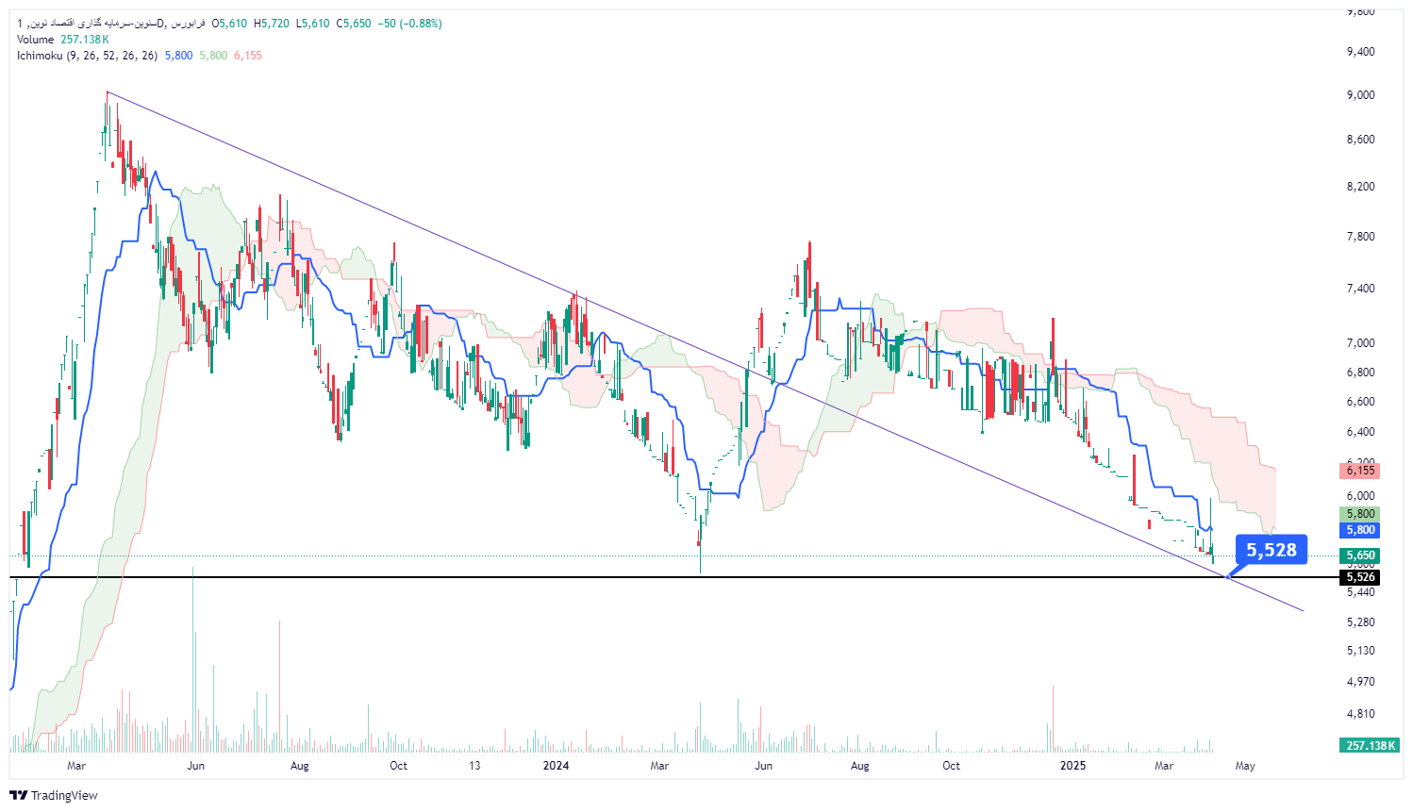Click the symbol title in legend

pos(111,24)
